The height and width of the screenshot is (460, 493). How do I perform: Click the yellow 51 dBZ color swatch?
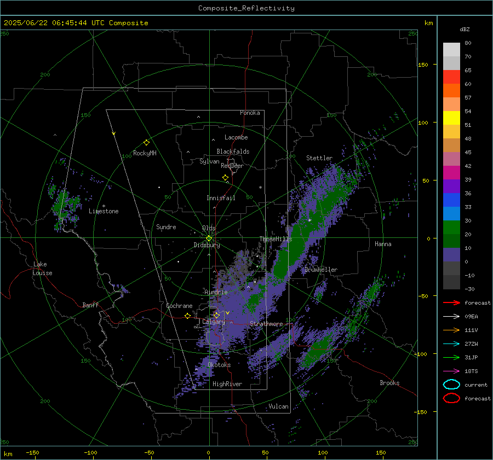[451, 118]
